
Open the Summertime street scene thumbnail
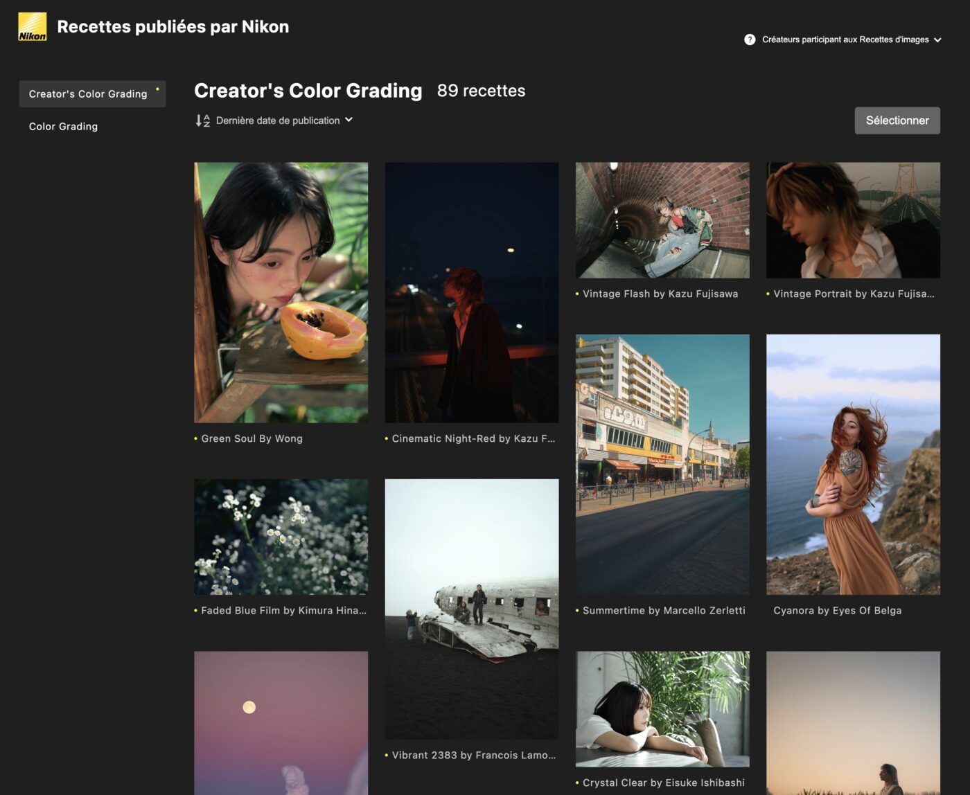pos(662,464)
